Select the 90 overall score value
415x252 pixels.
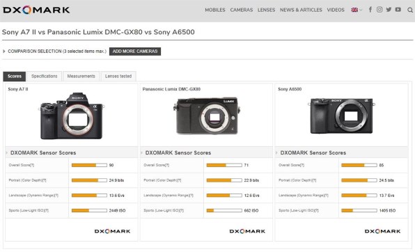[111, 165]
